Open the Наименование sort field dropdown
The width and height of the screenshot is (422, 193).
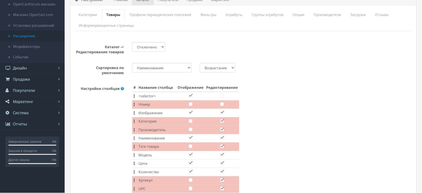click(x=162, y=68)
